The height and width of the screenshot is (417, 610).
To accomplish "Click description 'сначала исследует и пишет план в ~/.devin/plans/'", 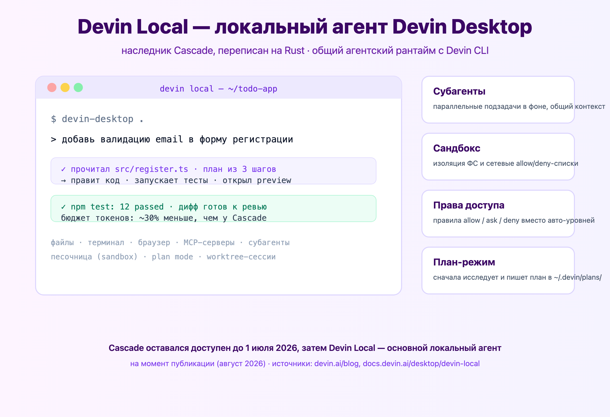I will pyautogui.click(x=517, y=277).
